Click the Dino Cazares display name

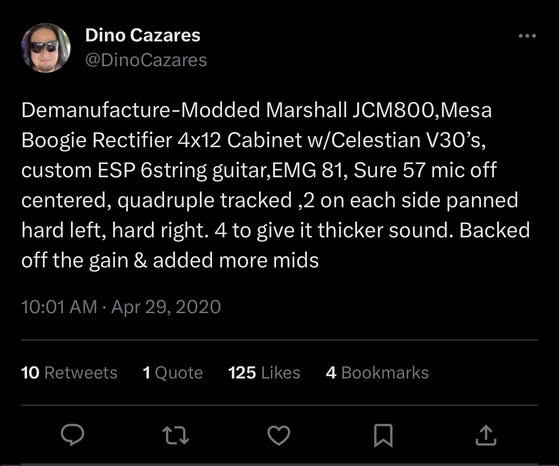(143, 35)
